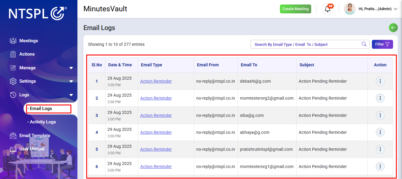This screenshot has width=402, height=179.
Task: Click the Meetings sidebar icon
Action: point(13,41)
